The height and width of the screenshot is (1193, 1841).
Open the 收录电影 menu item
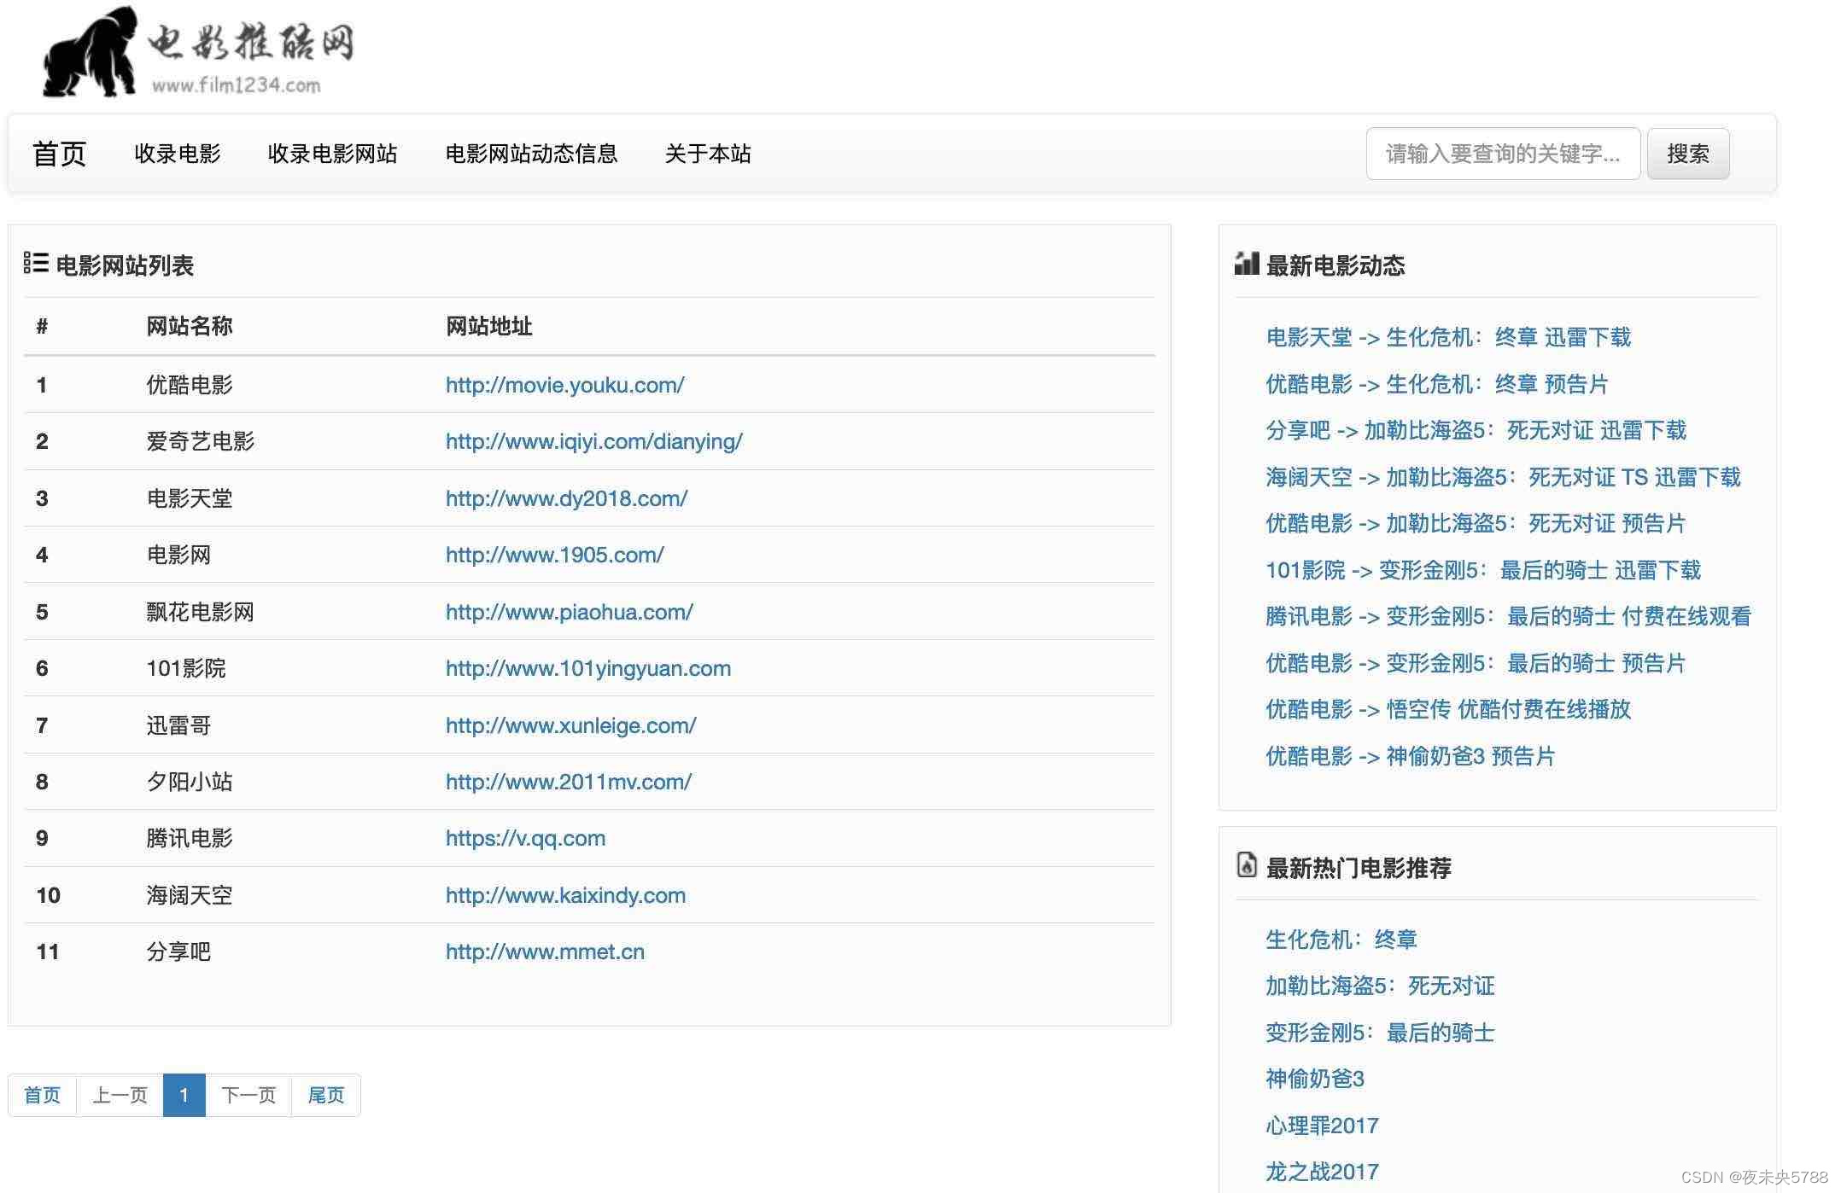click(x=177, y=154)
